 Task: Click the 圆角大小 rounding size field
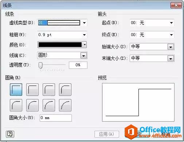point(56,118)
